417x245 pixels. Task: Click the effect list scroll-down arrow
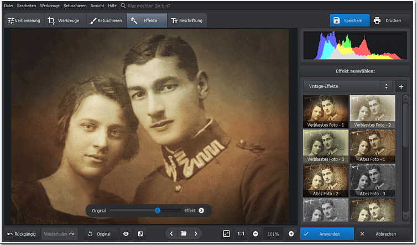pyautogui.click(x=405, y=216)
